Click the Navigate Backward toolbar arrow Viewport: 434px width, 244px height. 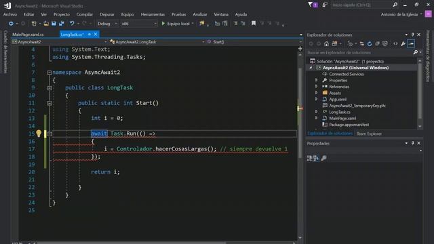[11, 24]
